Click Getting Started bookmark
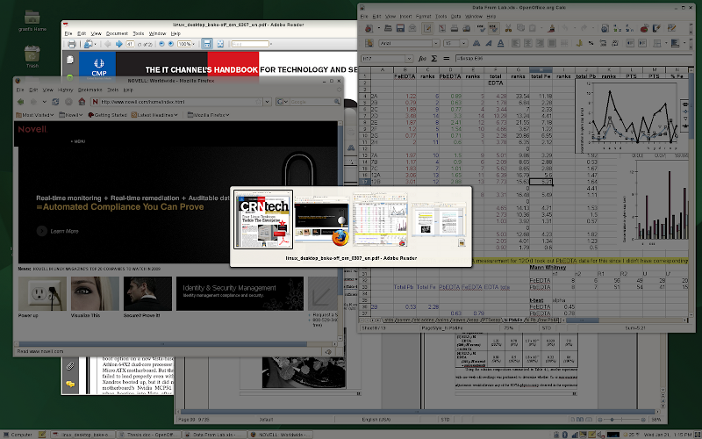 coord(107,115)
